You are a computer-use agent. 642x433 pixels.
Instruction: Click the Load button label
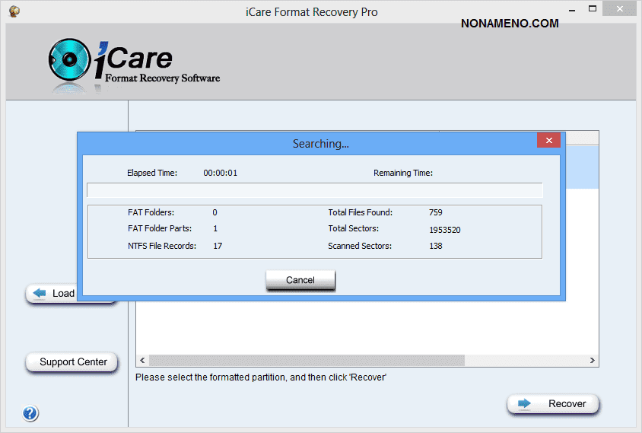point(63,294)
